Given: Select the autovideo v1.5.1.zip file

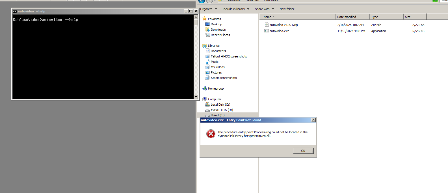Looking at the screenshot, I should pyautogui.click(x=283, y=25).
